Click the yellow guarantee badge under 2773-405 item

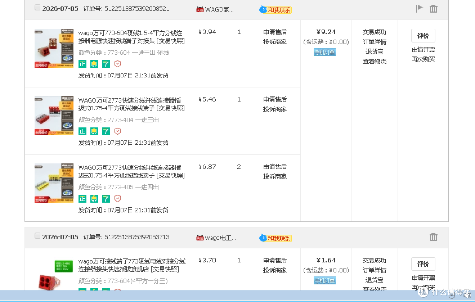(94, 199)
